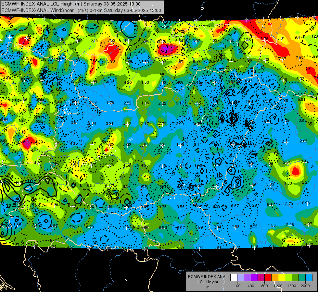Click the wind shear value '3.31'

[110, 123]
